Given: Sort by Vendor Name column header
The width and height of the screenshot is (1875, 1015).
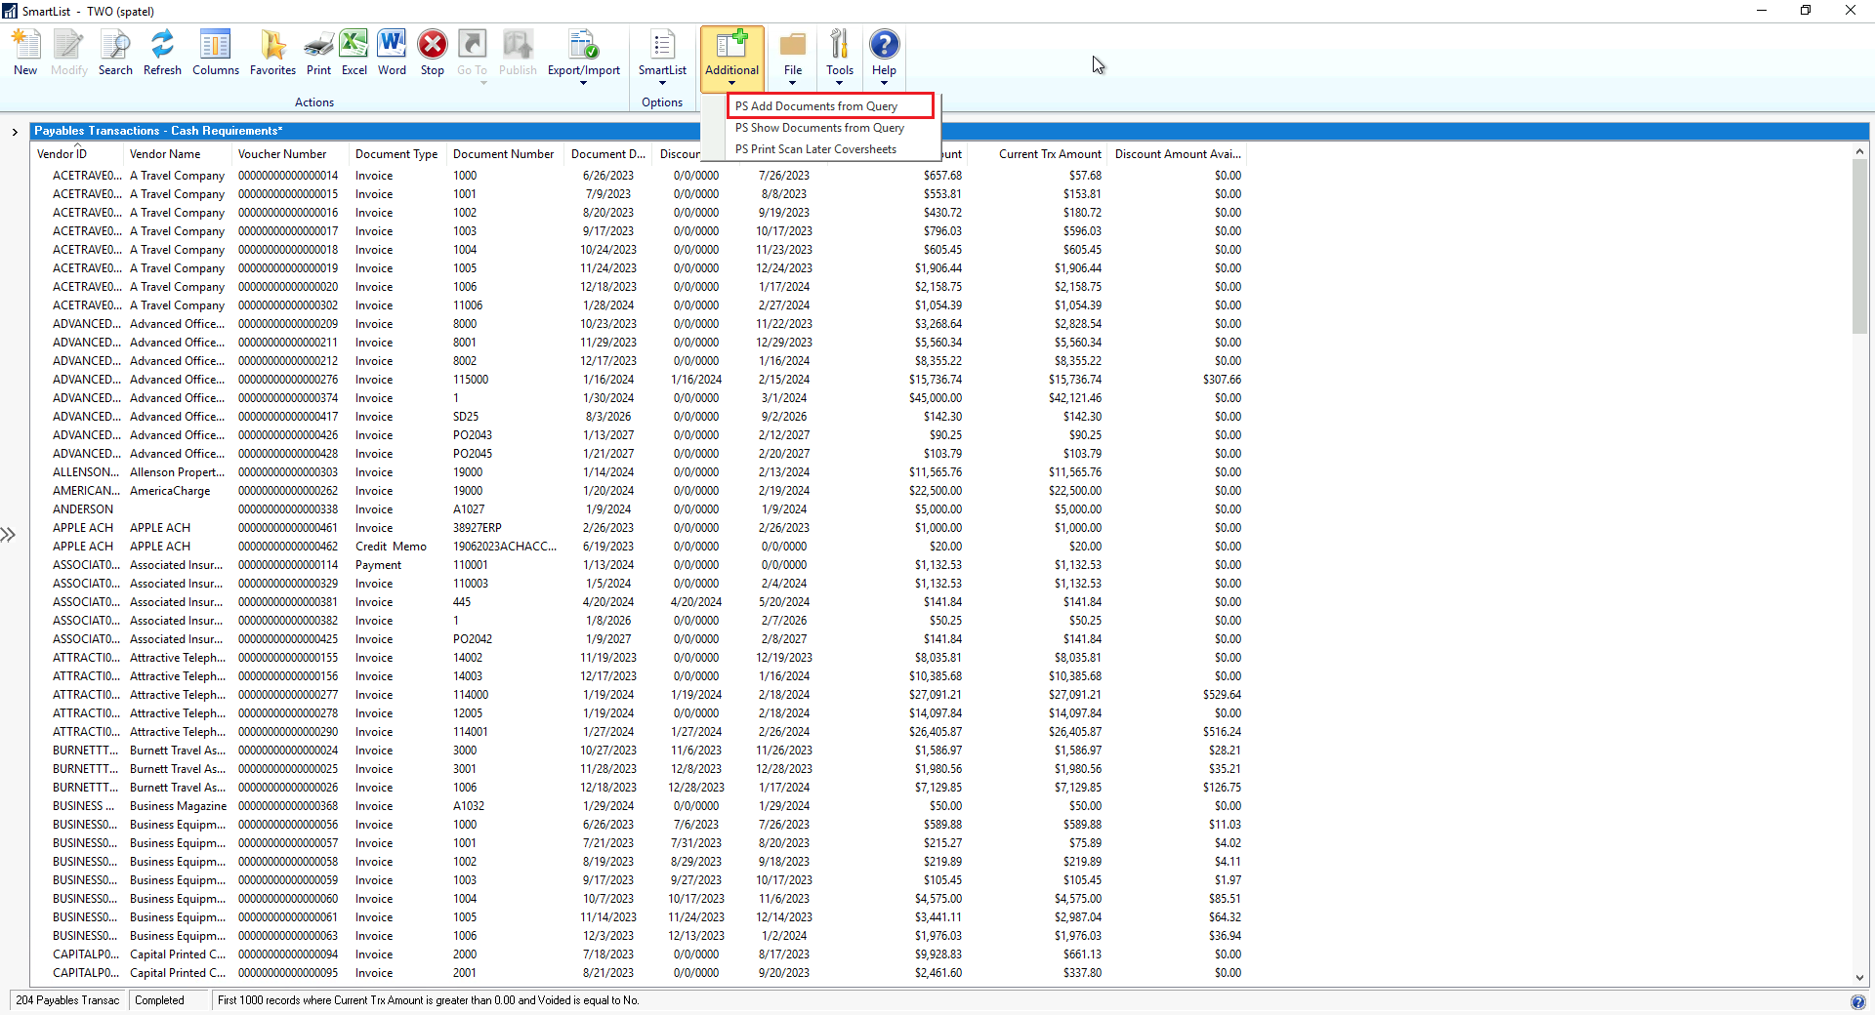Looking at the screenshot, I should [x=165, y=154].
